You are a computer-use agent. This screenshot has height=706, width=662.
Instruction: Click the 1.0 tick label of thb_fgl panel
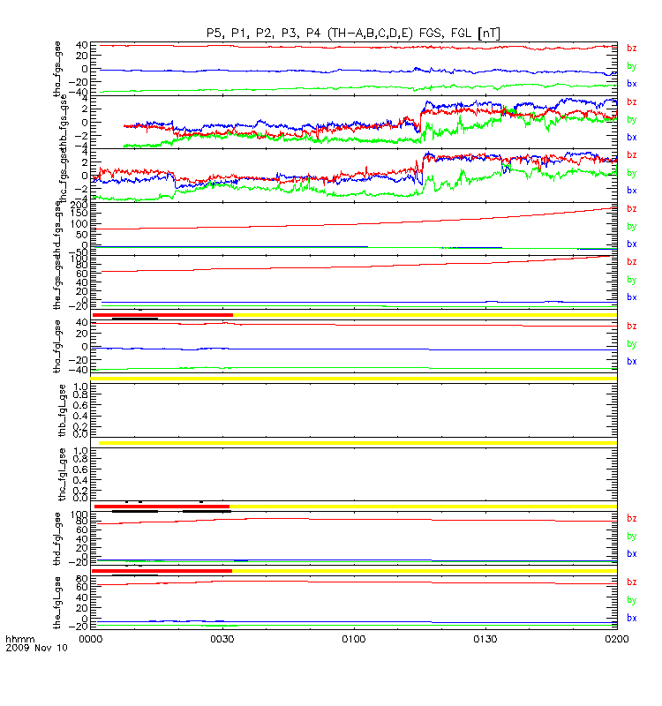(x=80, y=387)
